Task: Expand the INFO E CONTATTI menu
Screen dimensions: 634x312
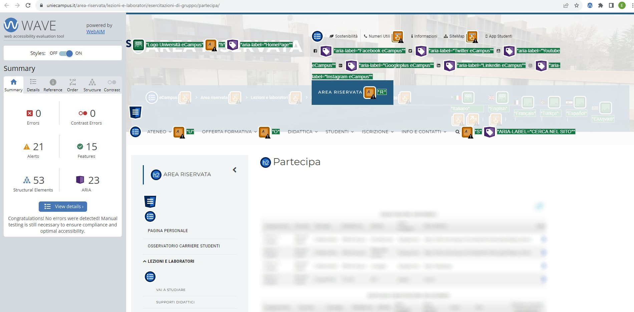Action: [x=424, y=132]
